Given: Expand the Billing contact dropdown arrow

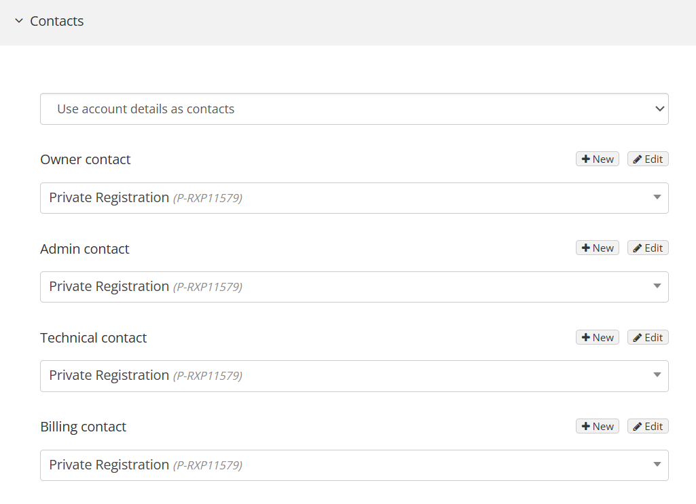Looking at the screenshot, I should 657,465.
